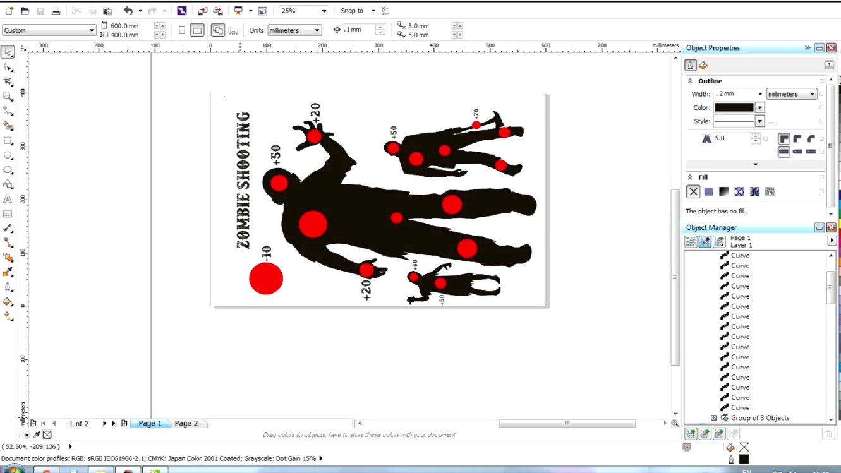Choose the Uniform fill type icon
The height and width of the screenshot is (473, 841).
click(708, 191)
